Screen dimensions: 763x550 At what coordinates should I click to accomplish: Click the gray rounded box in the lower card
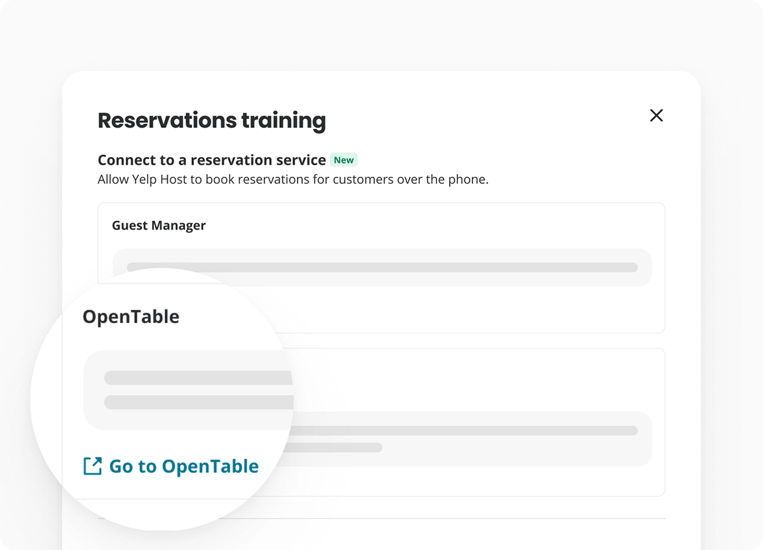point(469,439)
